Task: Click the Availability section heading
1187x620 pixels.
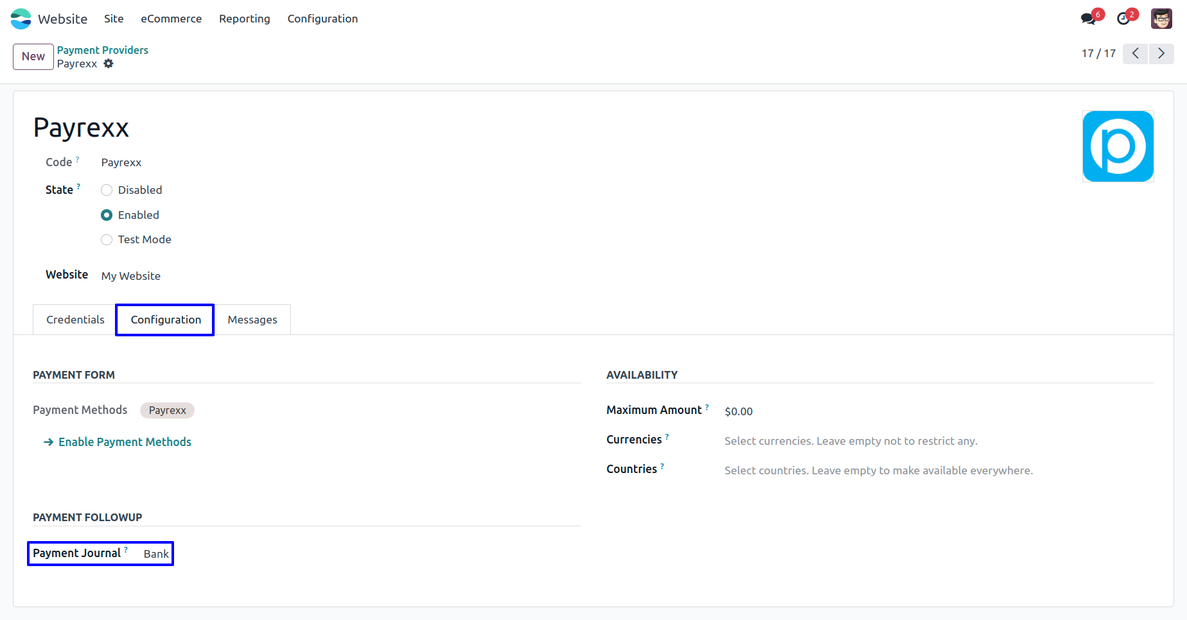Action: 642,375
